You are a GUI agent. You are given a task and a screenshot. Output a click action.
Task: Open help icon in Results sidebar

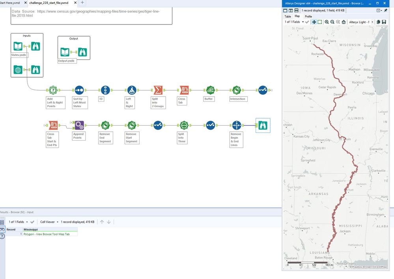pos(2,236)
